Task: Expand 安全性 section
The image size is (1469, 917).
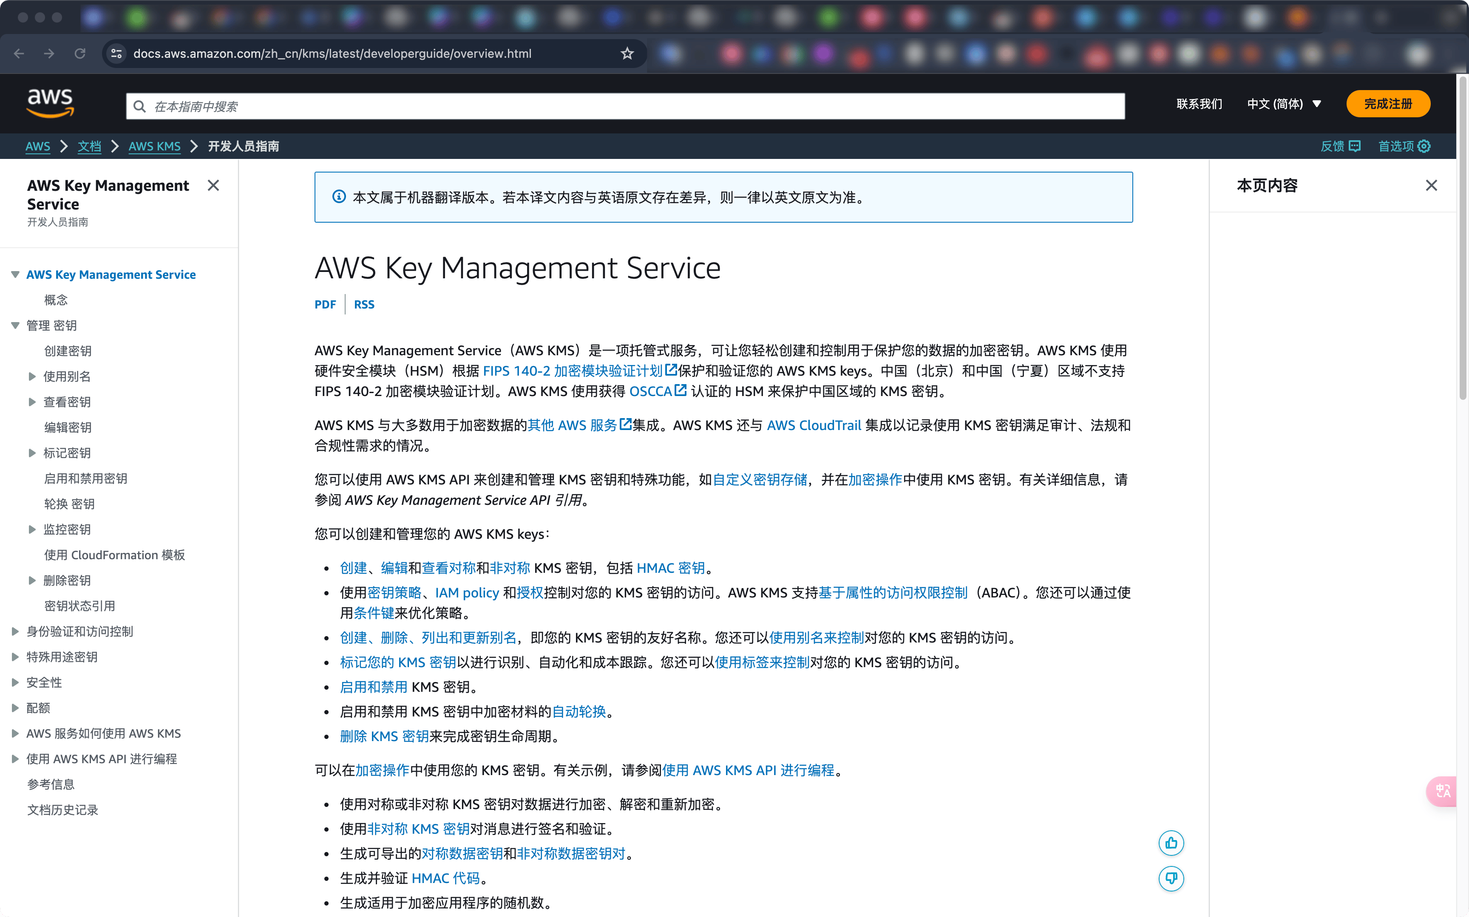Action: point(15,682)
